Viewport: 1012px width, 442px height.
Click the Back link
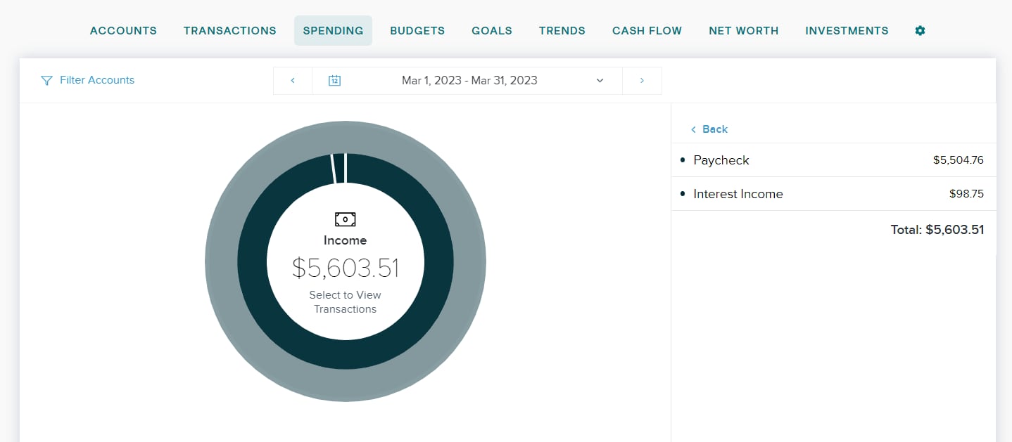point(709,129)
